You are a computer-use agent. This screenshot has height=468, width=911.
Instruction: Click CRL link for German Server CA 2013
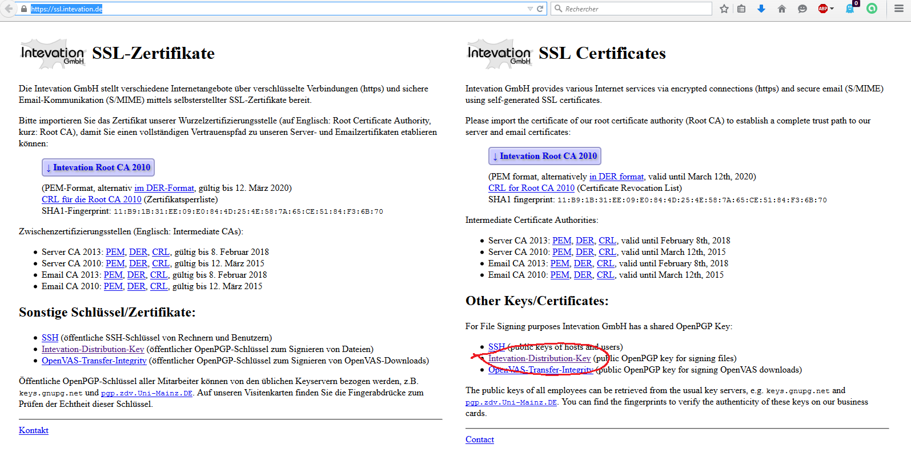point(161,252)
